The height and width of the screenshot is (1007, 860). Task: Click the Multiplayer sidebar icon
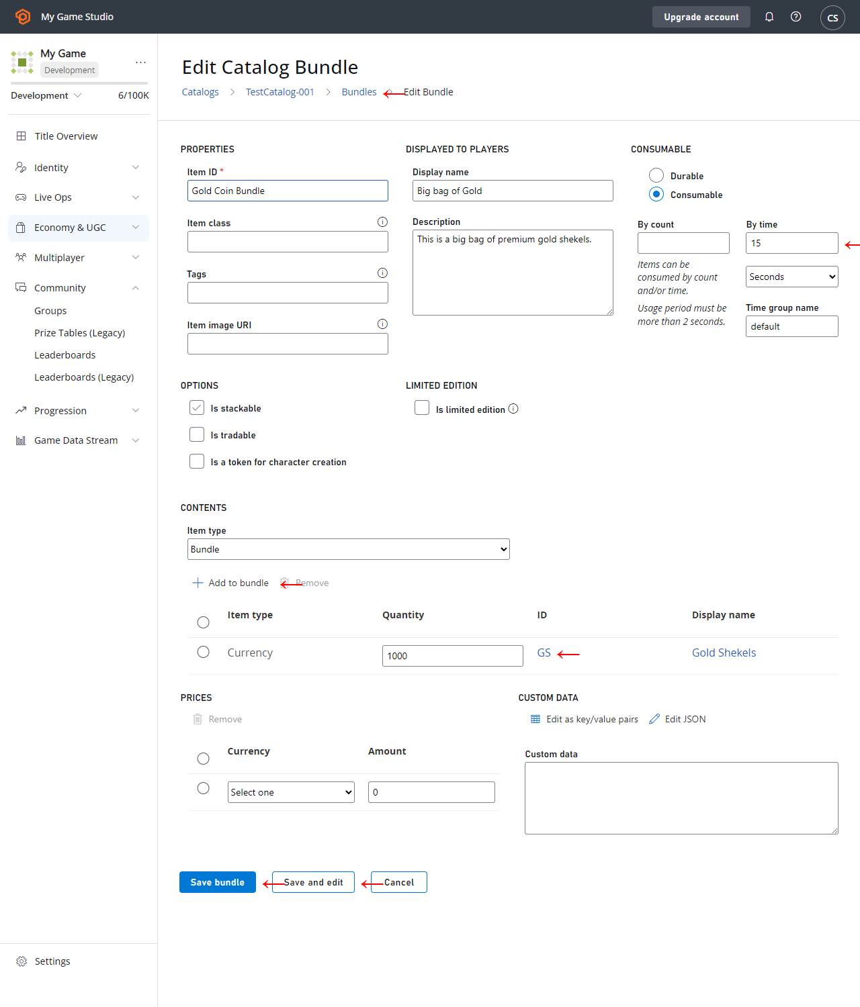click(21, 257)
